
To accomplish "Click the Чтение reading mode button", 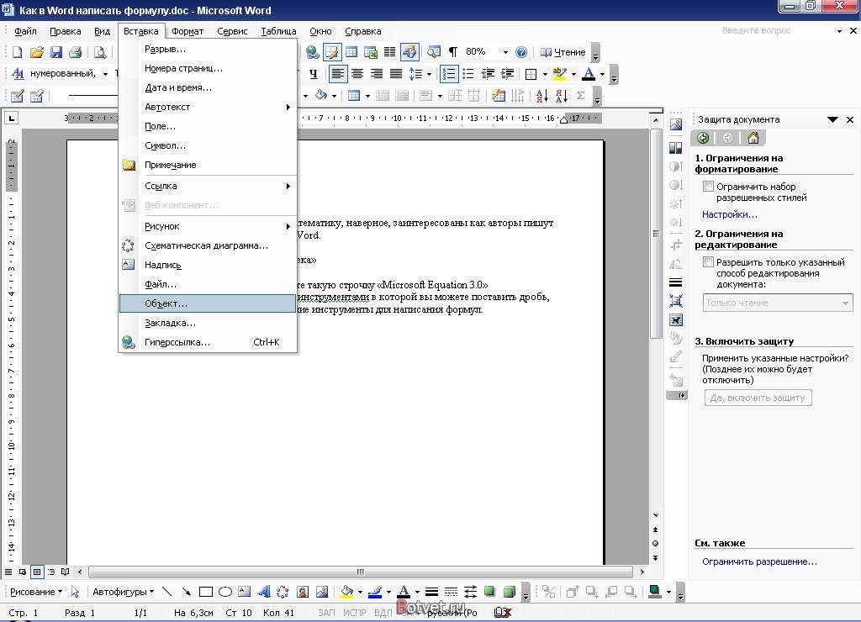I will click(x=563, y=52).
